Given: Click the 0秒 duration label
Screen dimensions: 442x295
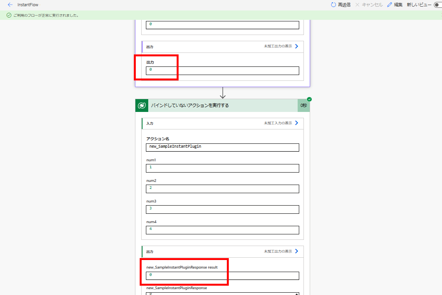Looking at the screenshot, I should pyautogui.click(x=303, y=106).
